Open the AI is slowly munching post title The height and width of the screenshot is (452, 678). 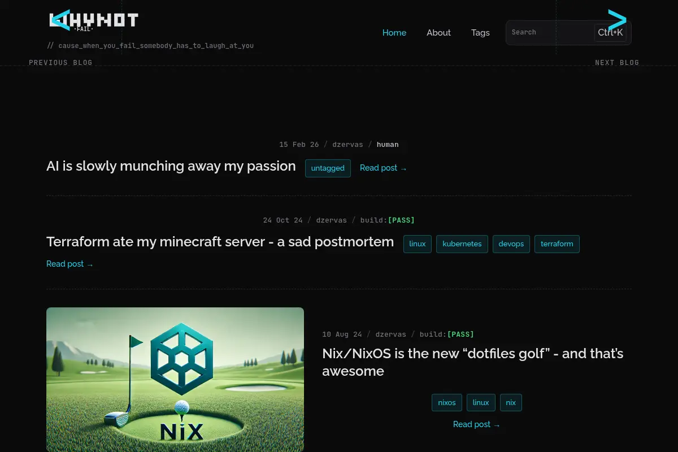(171, 166)
